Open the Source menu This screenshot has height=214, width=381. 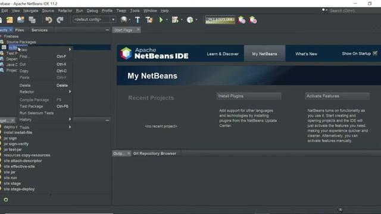pos(48,11)
